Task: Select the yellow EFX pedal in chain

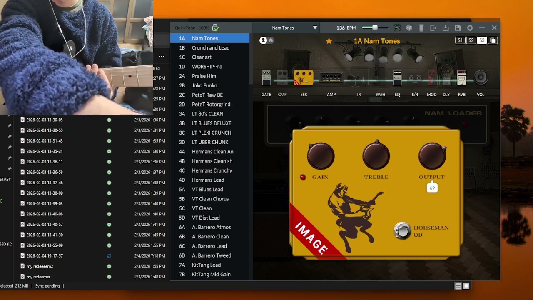Action: click(304, 78)
